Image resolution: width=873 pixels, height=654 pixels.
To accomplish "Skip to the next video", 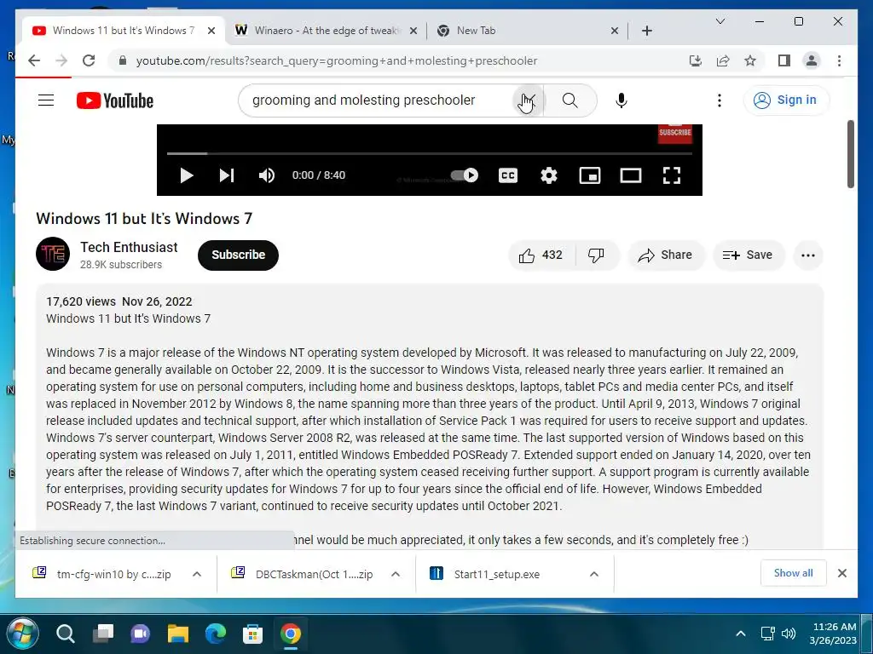I will pyautogui.click(x=226, y=175).
